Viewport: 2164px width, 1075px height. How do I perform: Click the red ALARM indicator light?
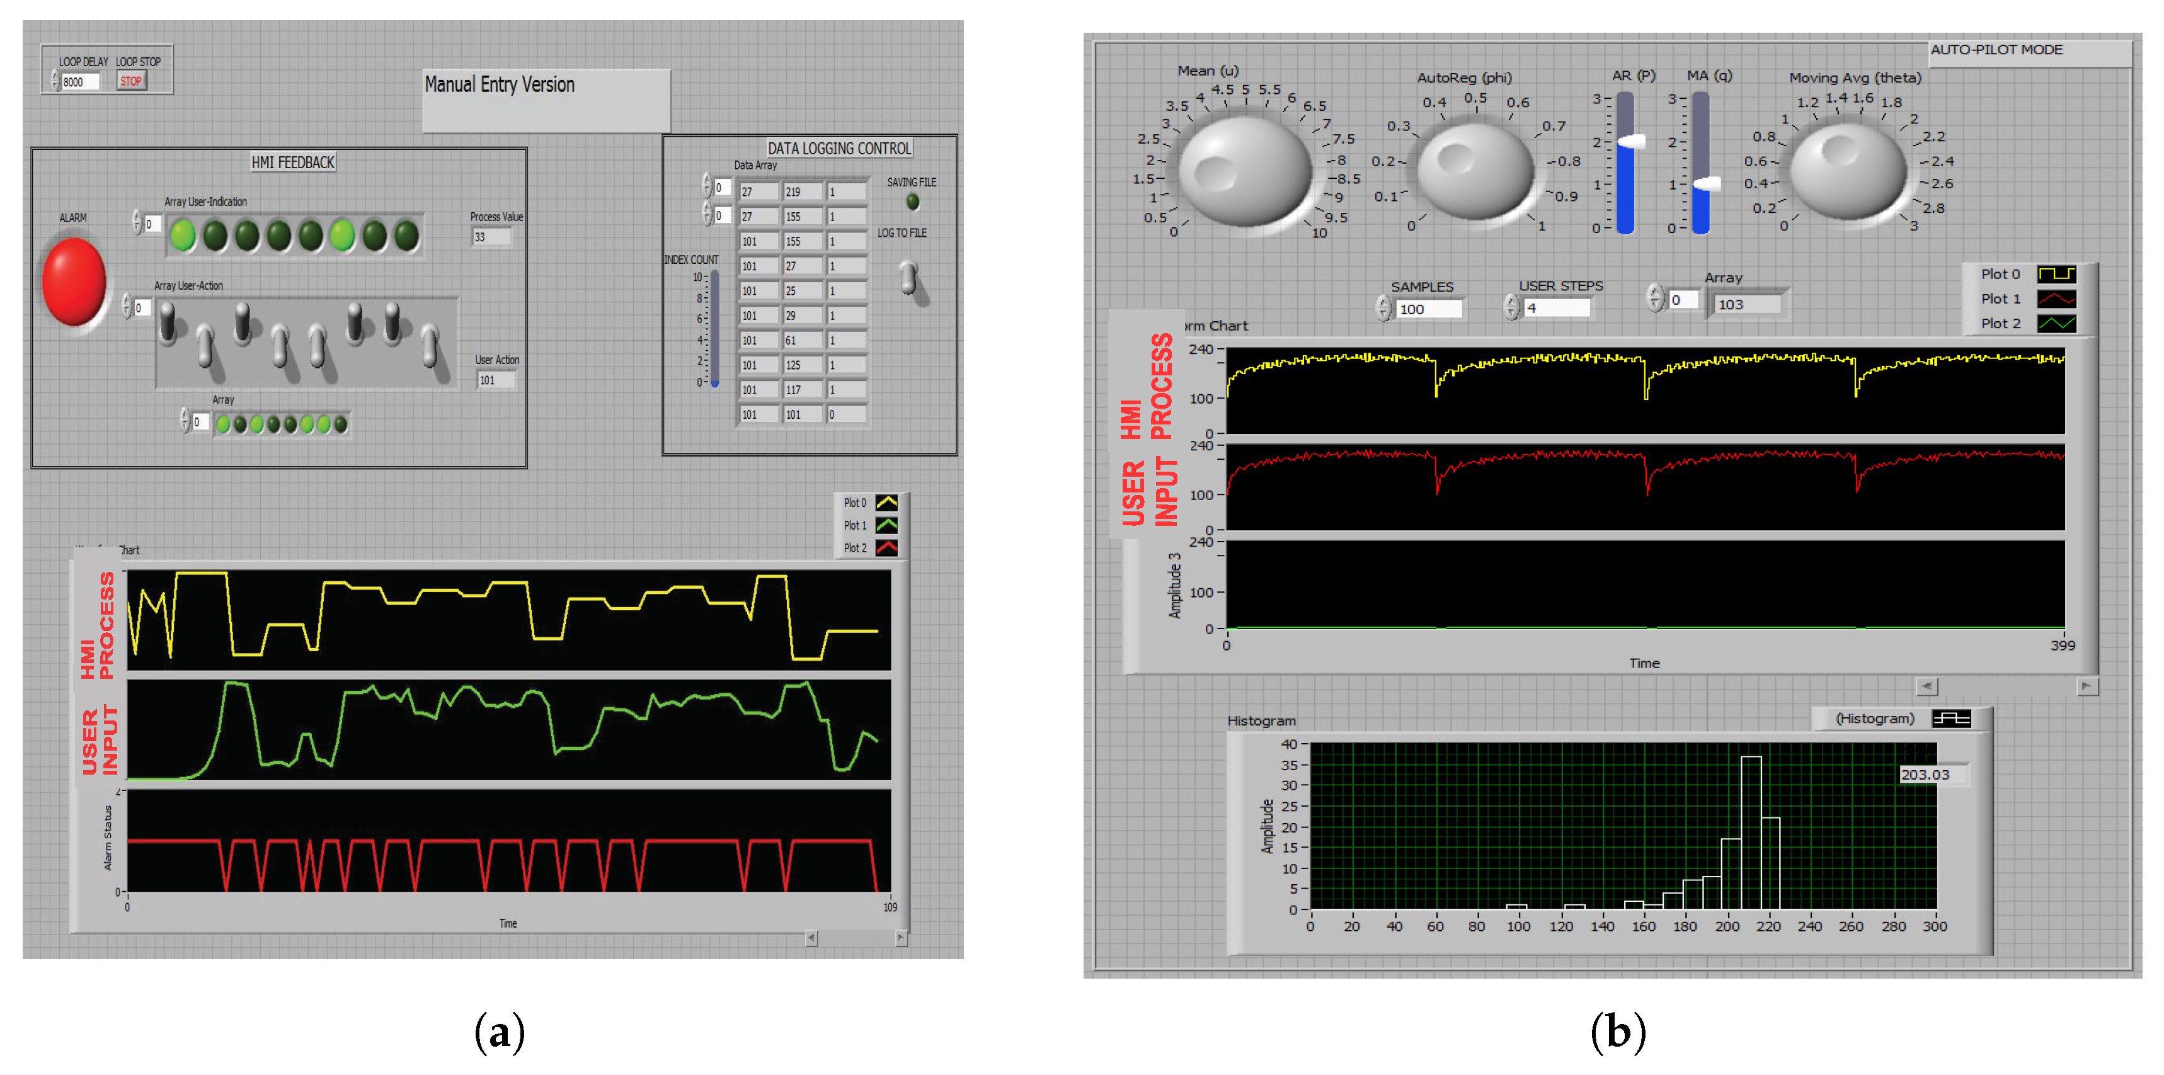tap(74, 282)
